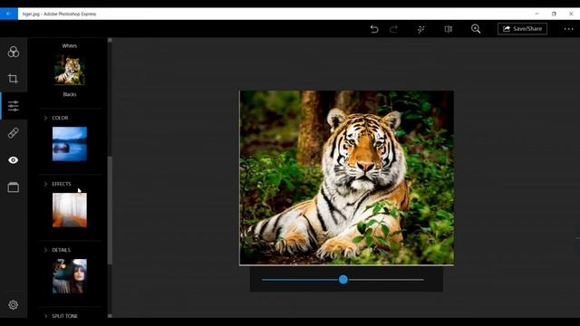Undo the last edit
Screen dimensions: 580x326
(x=374, y=29)
